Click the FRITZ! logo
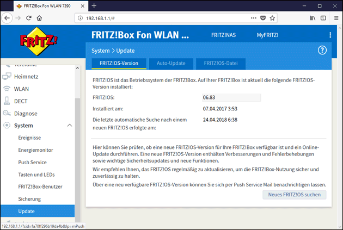343x230 pixels. [x=39, y=41]
